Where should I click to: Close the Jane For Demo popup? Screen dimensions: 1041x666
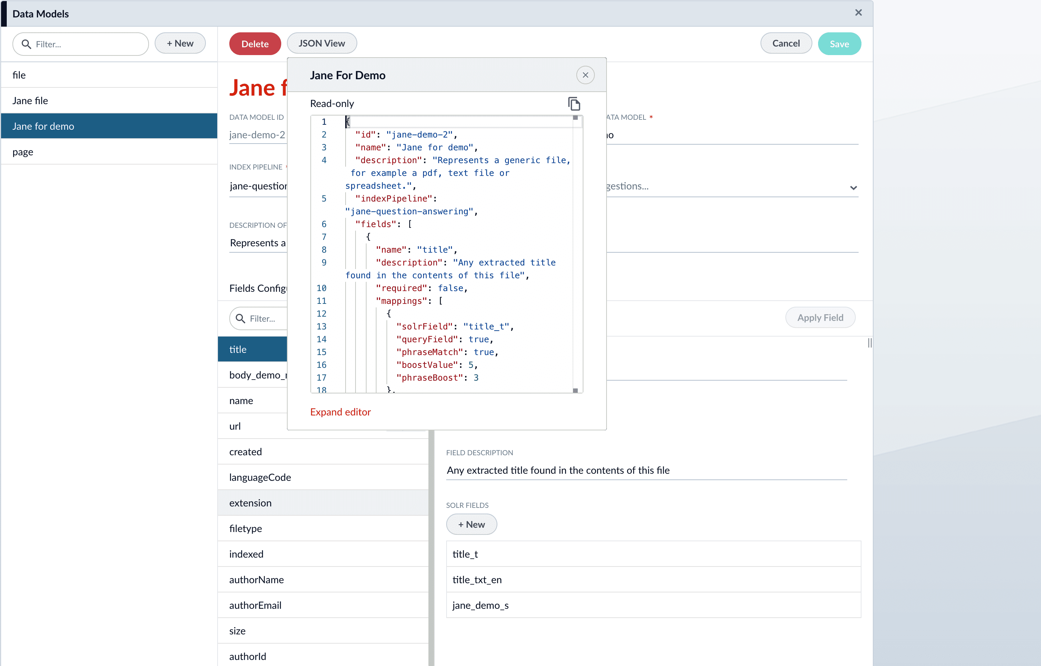pyautogui.click(x=586, y=75)
